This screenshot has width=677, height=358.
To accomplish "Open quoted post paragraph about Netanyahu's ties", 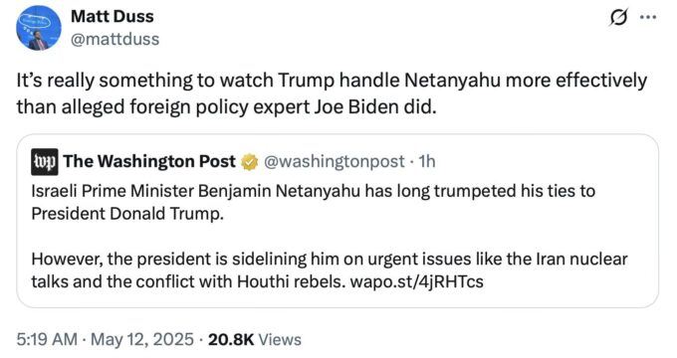I will tap(313, 202).
